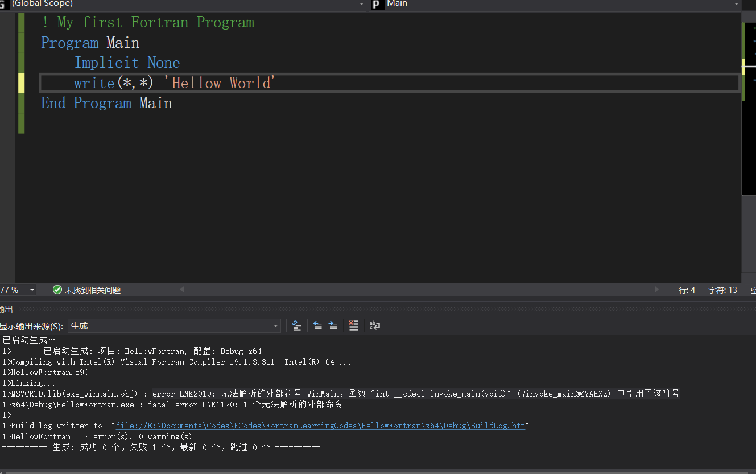Image resolution: width=756 pixels, height=474 pixels.
Task: Click the right scroll arrow in the status bar
Action: click(x=657, y=290)
